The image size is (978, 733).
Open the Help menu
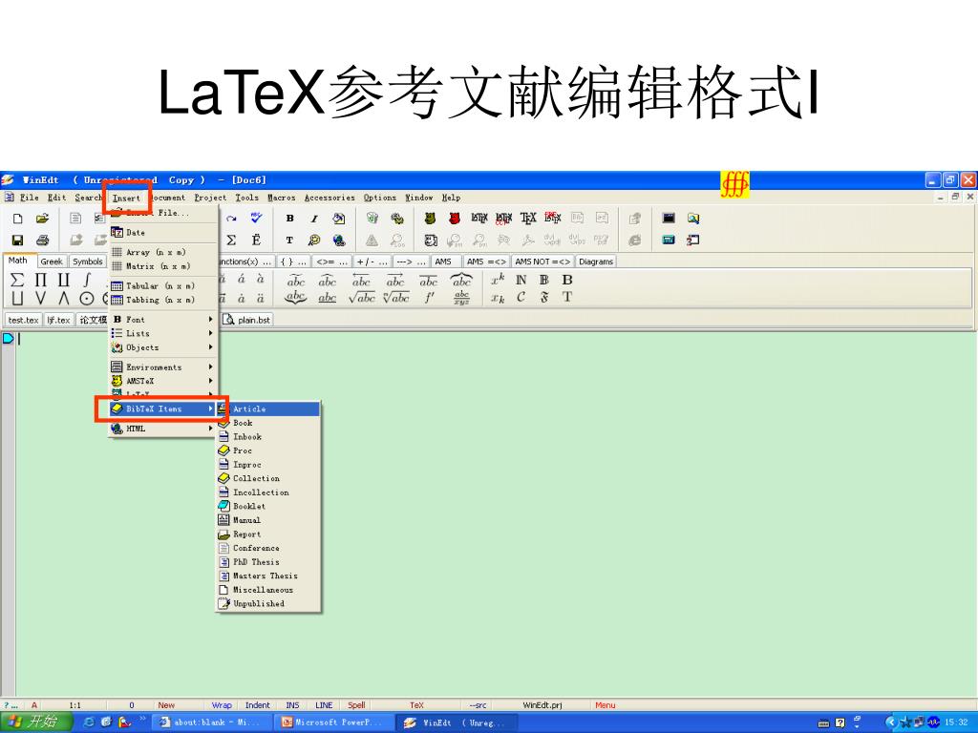pos(451,198)
